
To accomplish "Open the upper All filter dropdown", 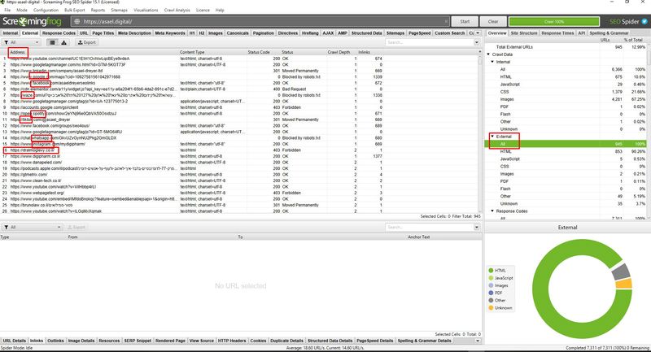I will coord(22,42).
